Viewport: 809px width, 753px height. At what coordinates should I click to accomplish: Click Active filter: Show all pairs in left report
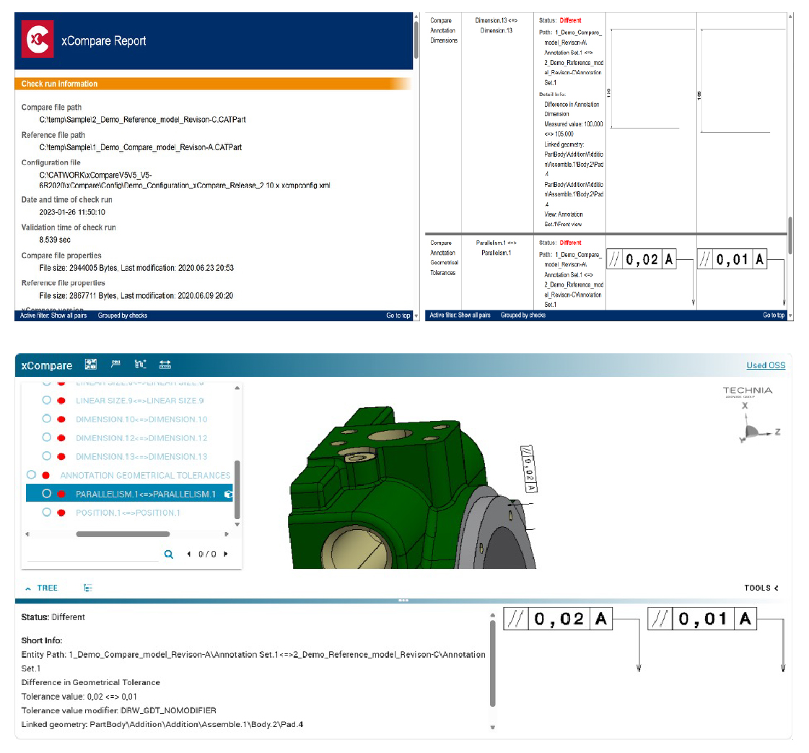click(53, 315)
